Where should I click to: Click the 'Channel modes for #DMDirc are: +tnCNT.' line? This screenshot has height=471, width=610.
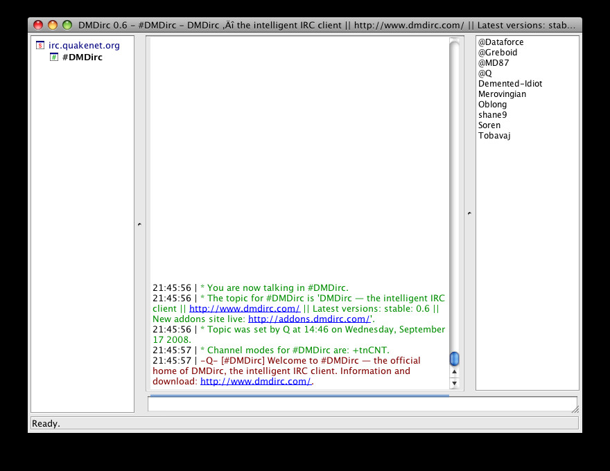click(271, 350)
